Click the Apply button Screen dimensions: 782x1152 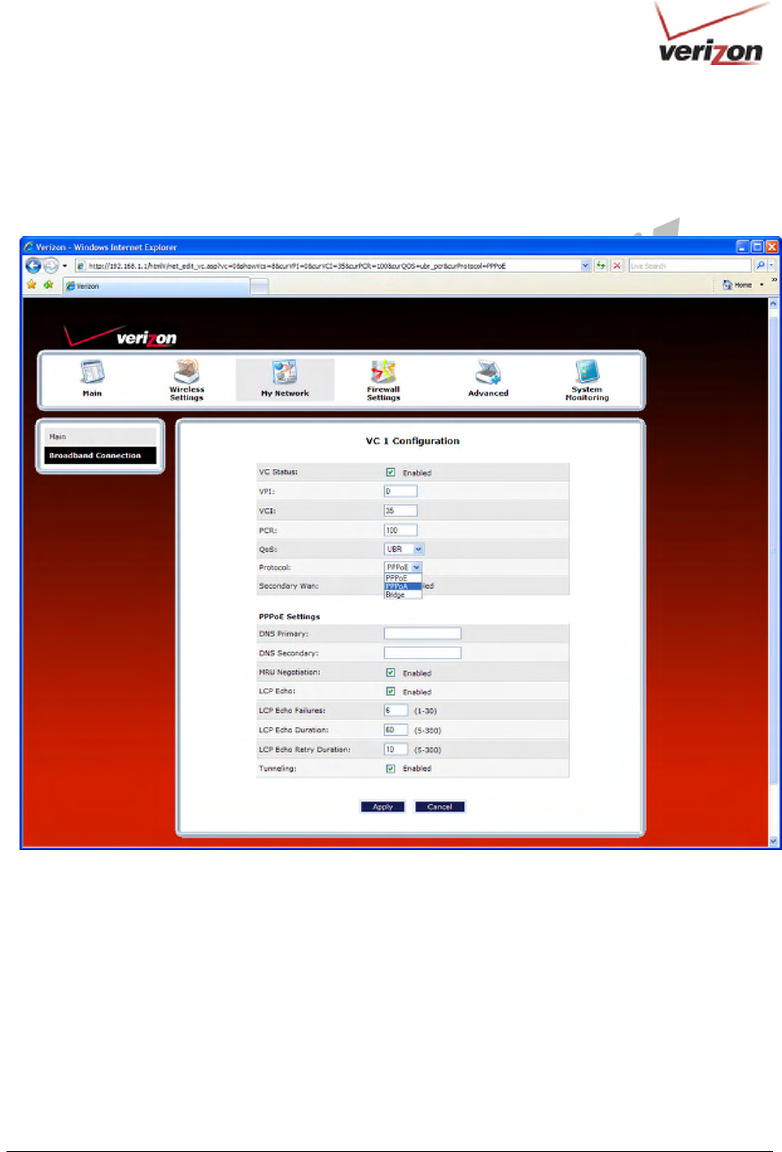(382, 807)
